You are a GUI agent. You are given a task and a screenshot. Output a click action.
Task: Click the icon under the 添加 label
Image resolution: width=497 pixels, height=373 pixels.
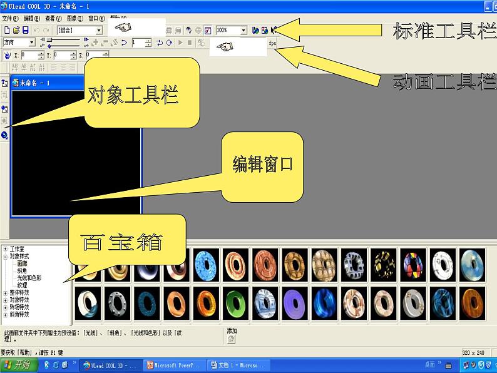[x=231, y=339]
